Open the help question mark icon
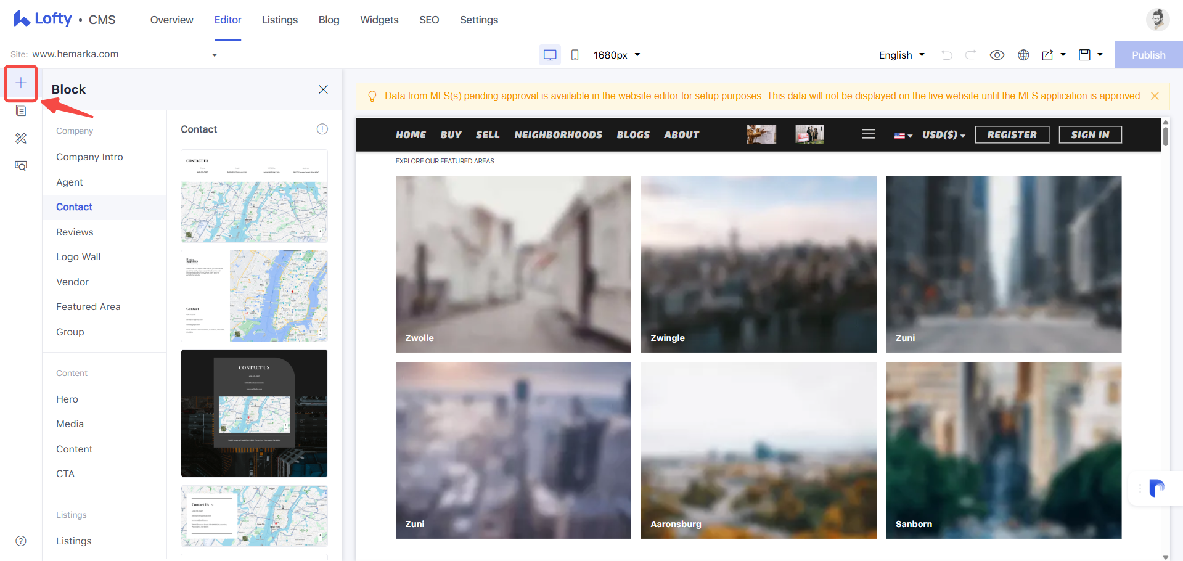1183x561 pixels. tap(21, 541)
